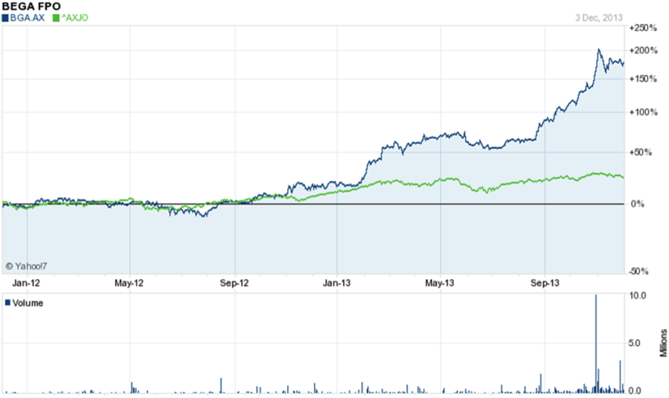Click the May-13 date label
669x398 pixels.
click(439, 283)
